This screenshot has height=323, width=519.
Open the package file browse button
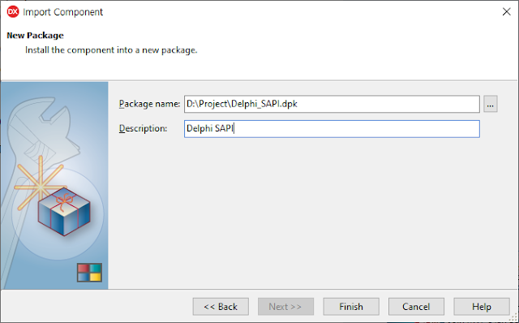pos(490,104)
